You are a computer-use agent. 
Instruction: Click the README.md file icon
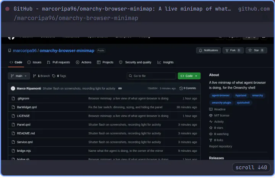point(13,133)
